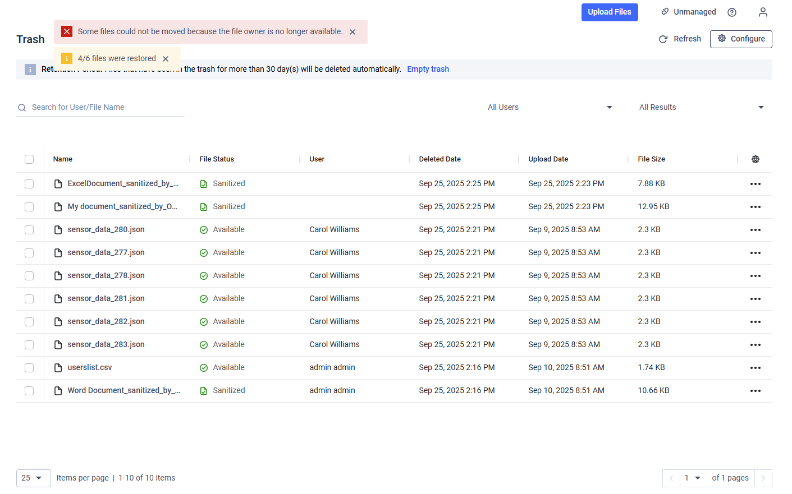The image size is (792, 494).
Task: Toggle the select-all checkbox in header
Action: coord(29,159)
